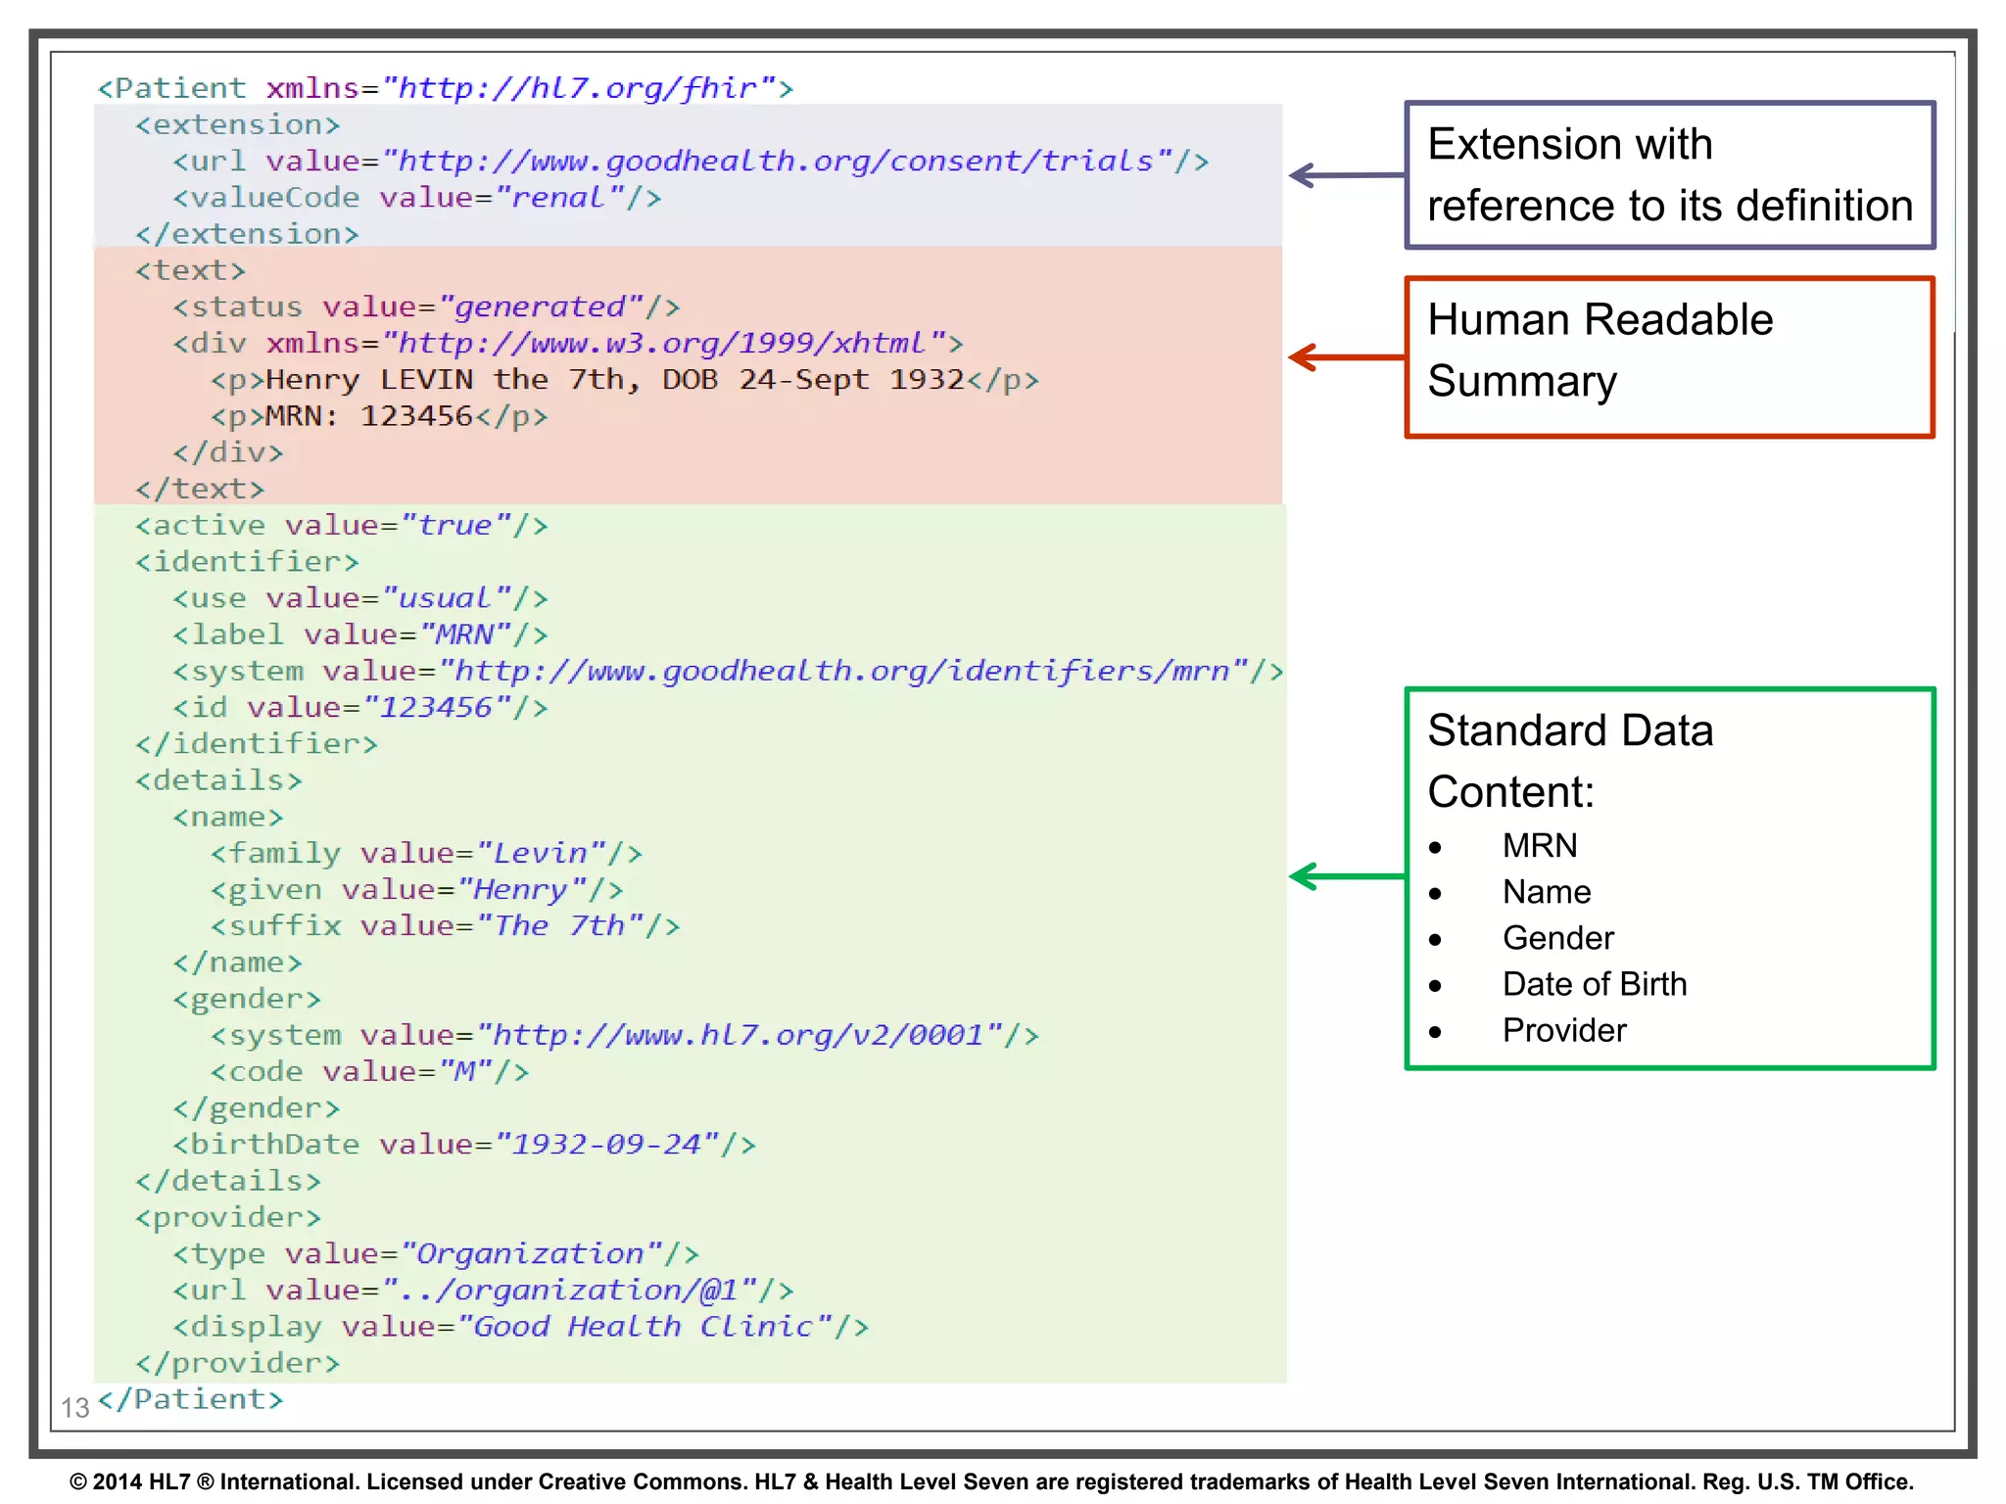2006x1504 pixels.
Task: Click the 'Good Health Clinic' display value
Action: (642, 1327)
